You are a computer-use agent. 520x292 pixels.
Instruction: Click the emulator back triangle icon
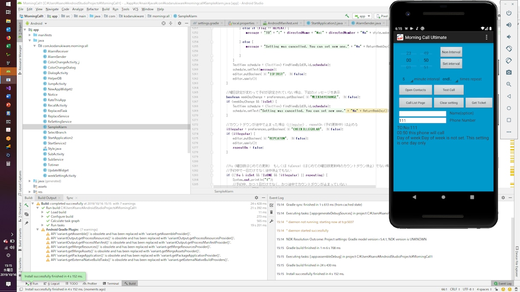(x=508, y=96)
